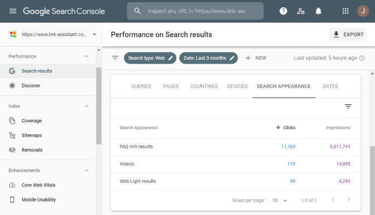Open the Rows per page dropdown
The image size is (375, 215).
click(280, 200)
